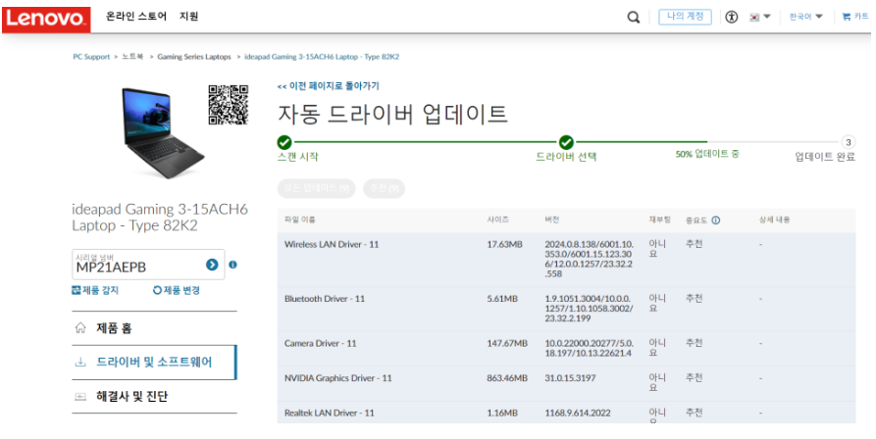This screenshot has width=876, height=439.
Task: Click the QR code image
Action: (228, 105)
